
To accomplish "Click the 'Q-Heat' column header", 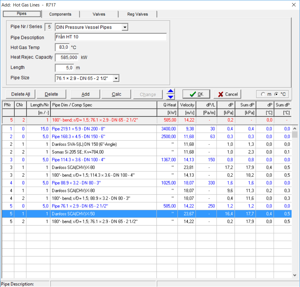I will [x=167, y=105].
